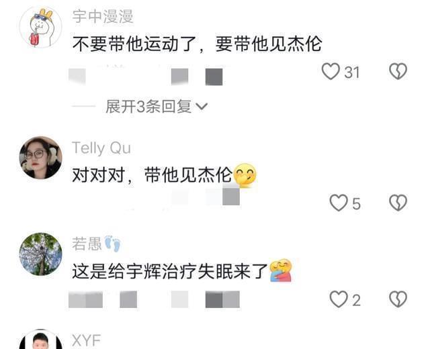Open Telly Qu's profile picture
Image resolution: width=430 pixels, height=349 pixels.
(x=41, y=158)
